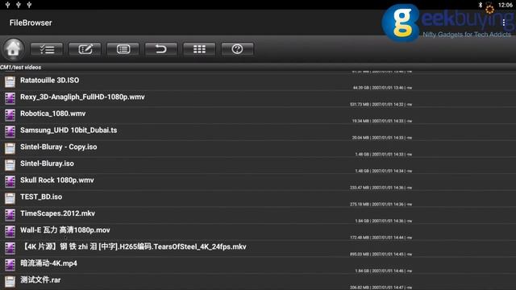Click the video icon of TearsOfSteel_4K mkv
This screenshot has height=290, width=516.
coord(10,248)
